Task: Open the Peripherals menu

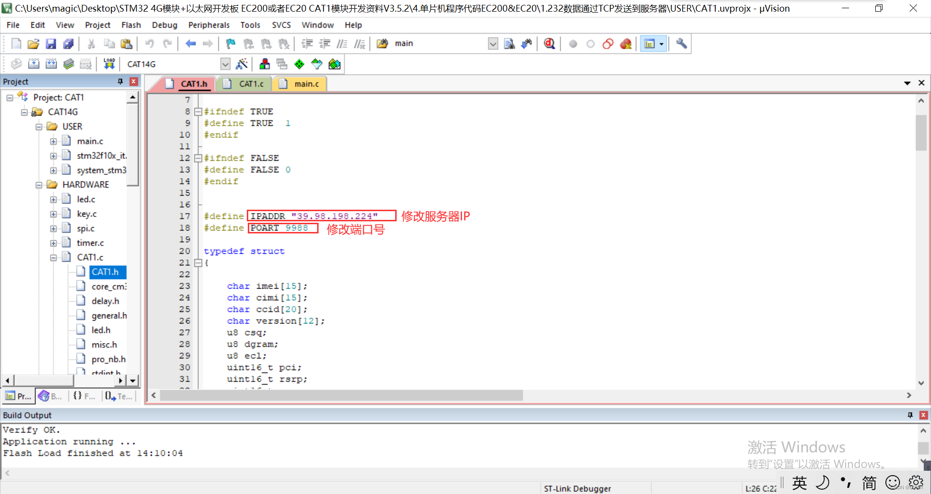Action: pos(209,25)
